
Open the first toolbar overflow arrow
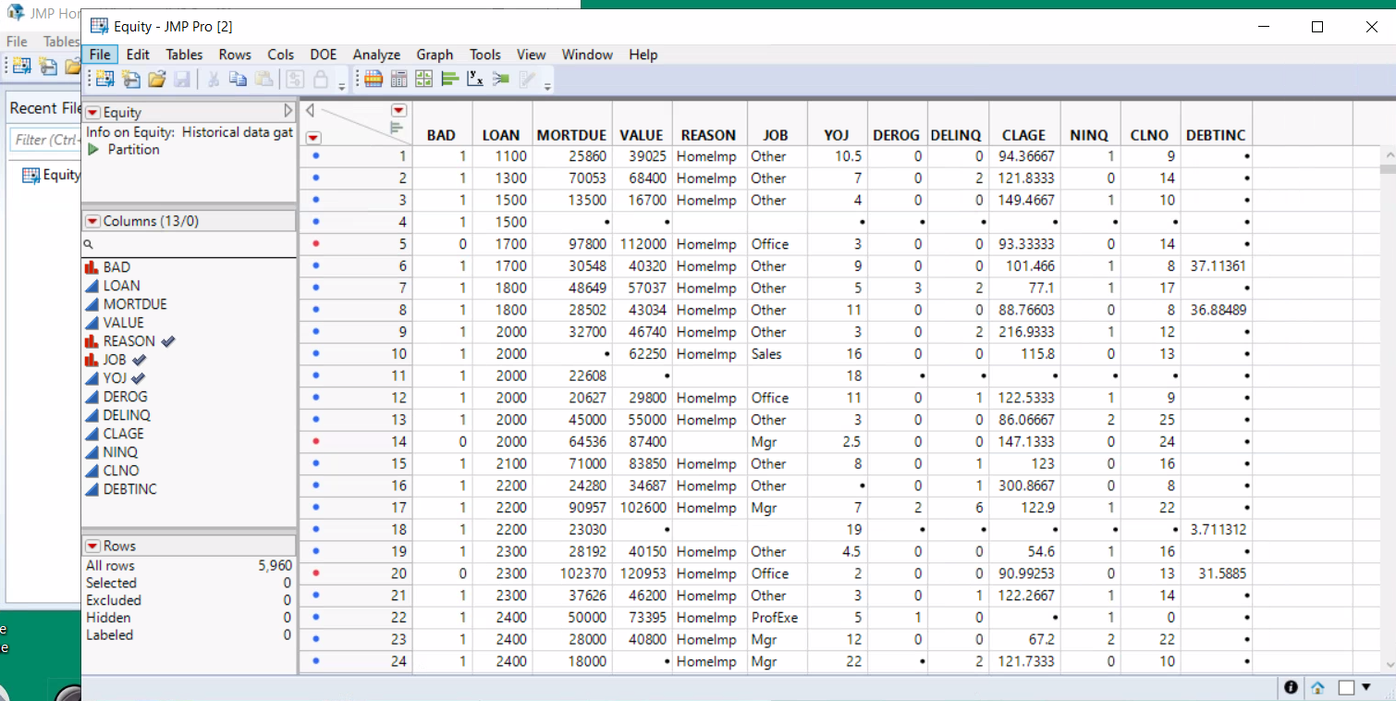342,86
